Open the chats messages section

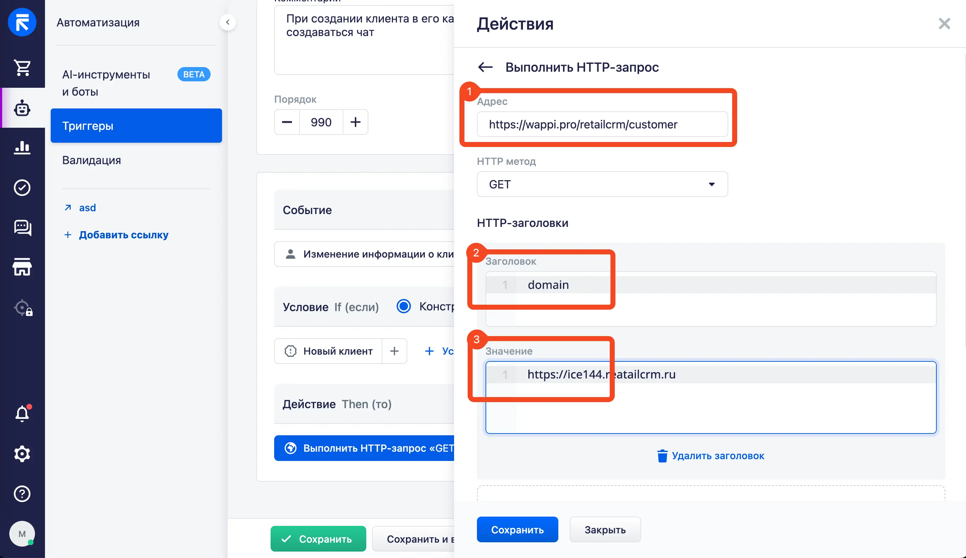(22, 227)
